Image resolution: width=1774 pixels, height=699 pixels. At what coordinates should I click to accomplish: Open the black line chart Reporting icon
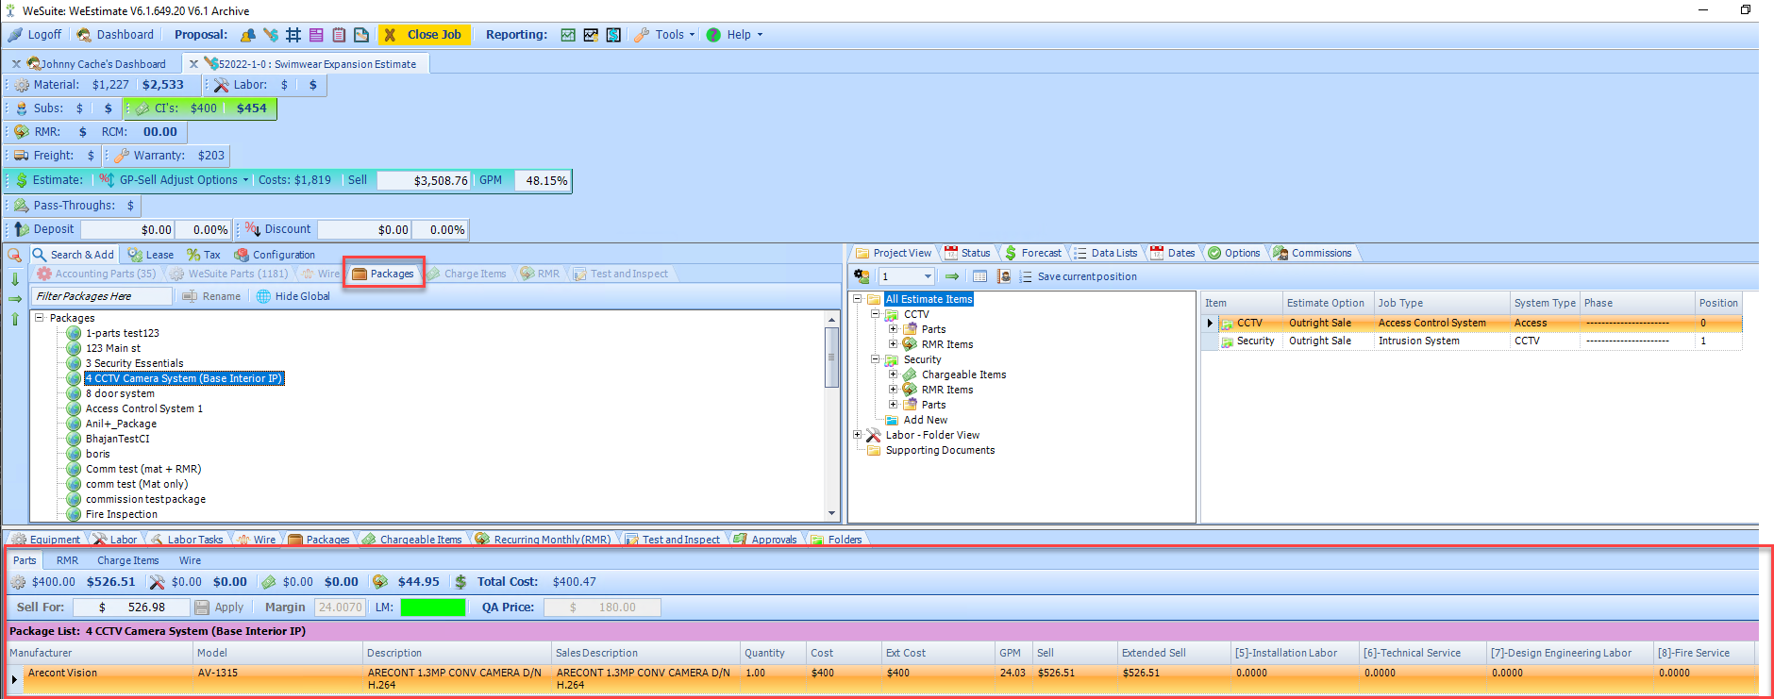[591, 35]
